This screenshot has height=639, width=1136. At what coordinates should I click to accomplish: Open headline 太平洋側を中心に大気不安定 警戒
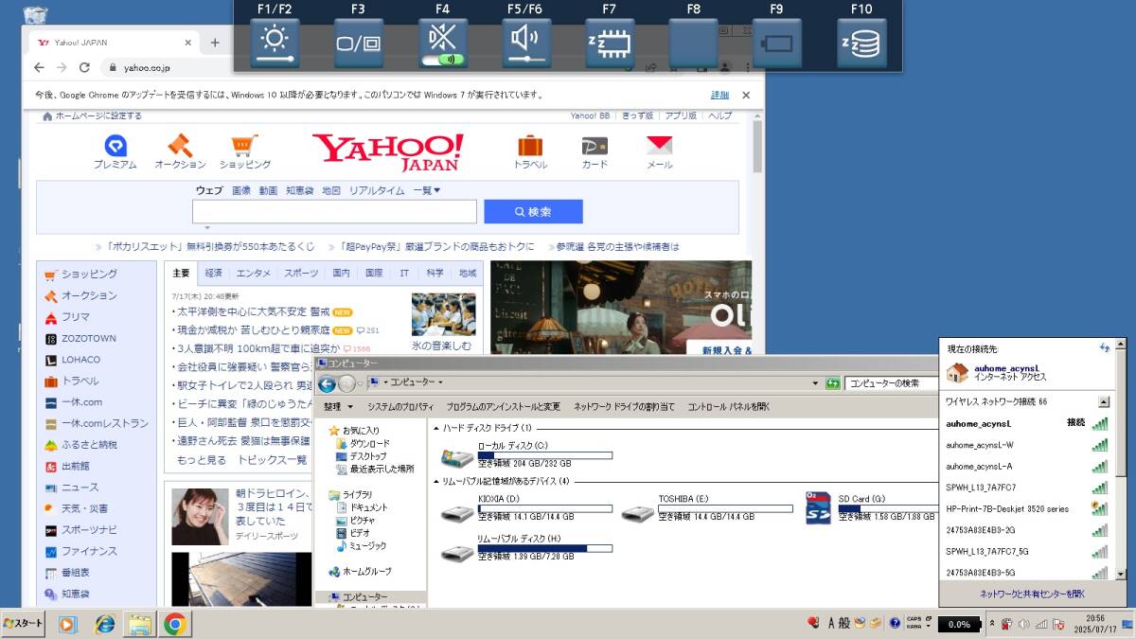point(253,311)
